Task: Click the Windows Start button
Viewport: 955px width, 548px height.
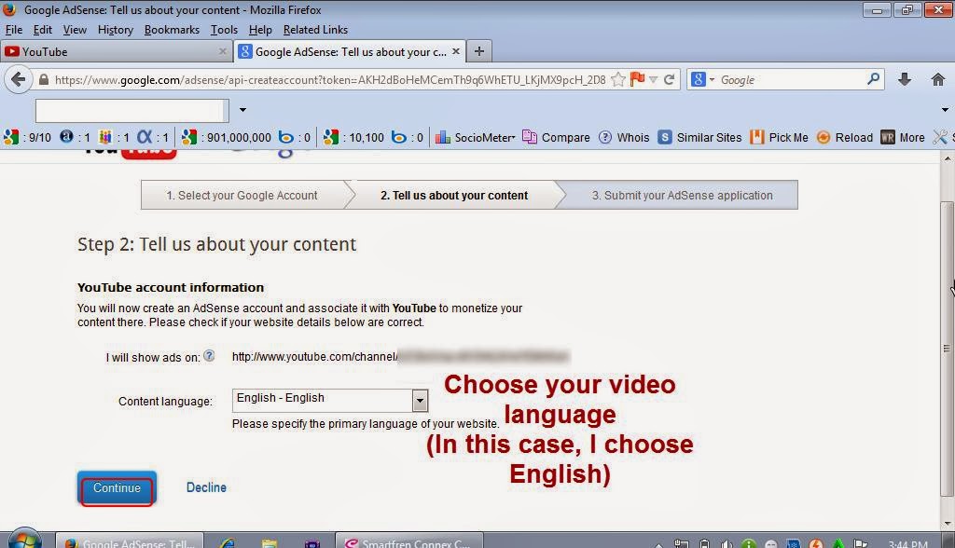Action: point(25,539)
